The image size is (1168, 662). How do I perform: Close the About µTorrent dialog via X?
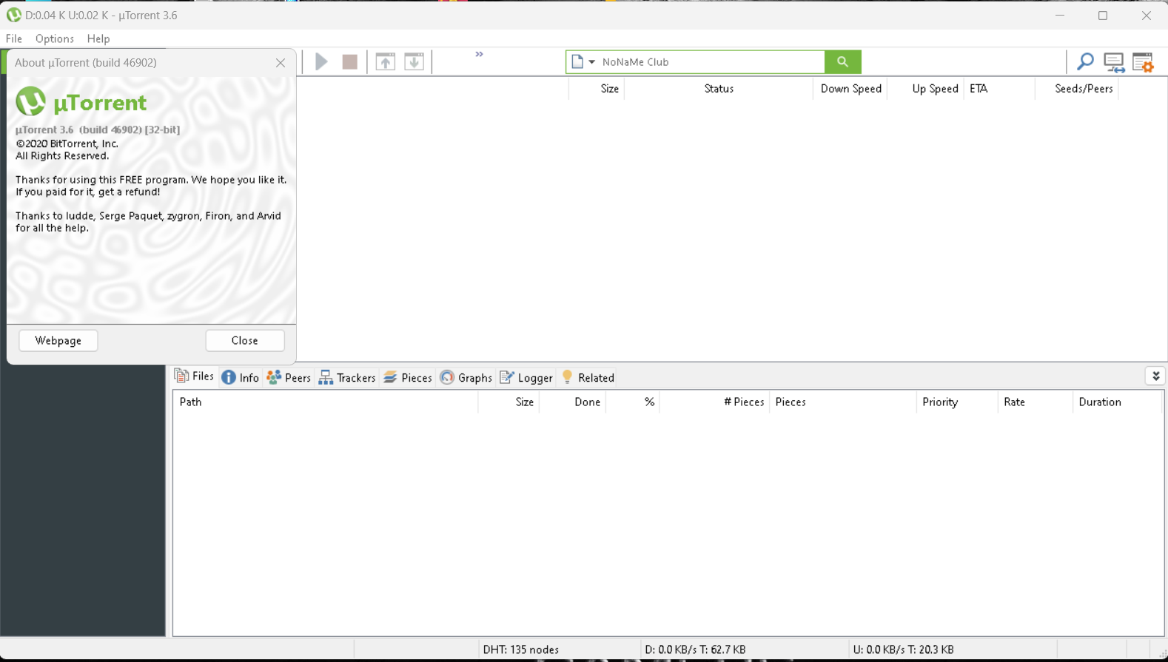tap(281, 63)
